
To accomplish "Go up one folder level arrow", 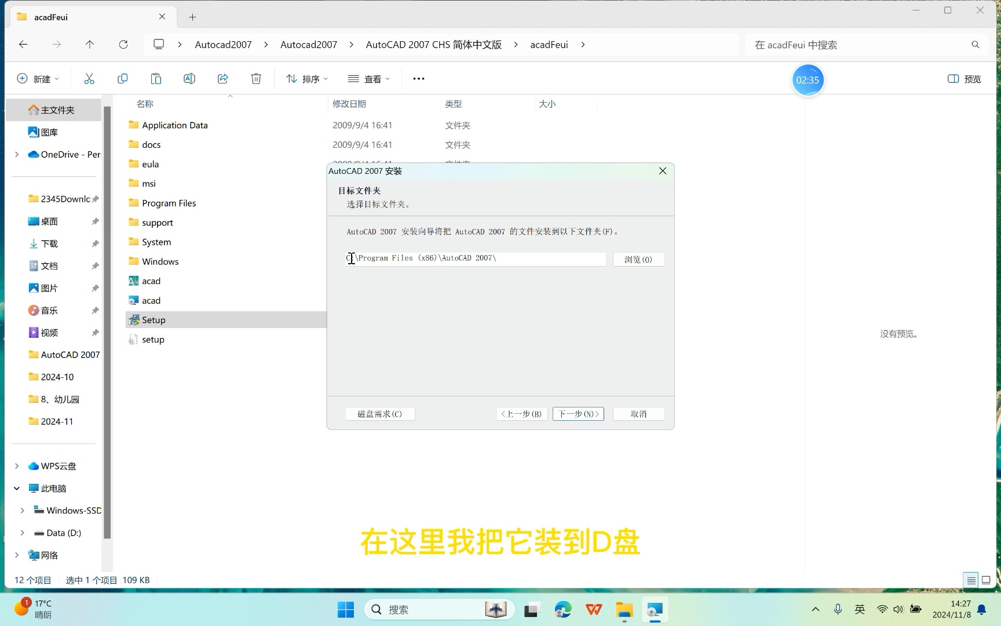I will coord(90,45).
